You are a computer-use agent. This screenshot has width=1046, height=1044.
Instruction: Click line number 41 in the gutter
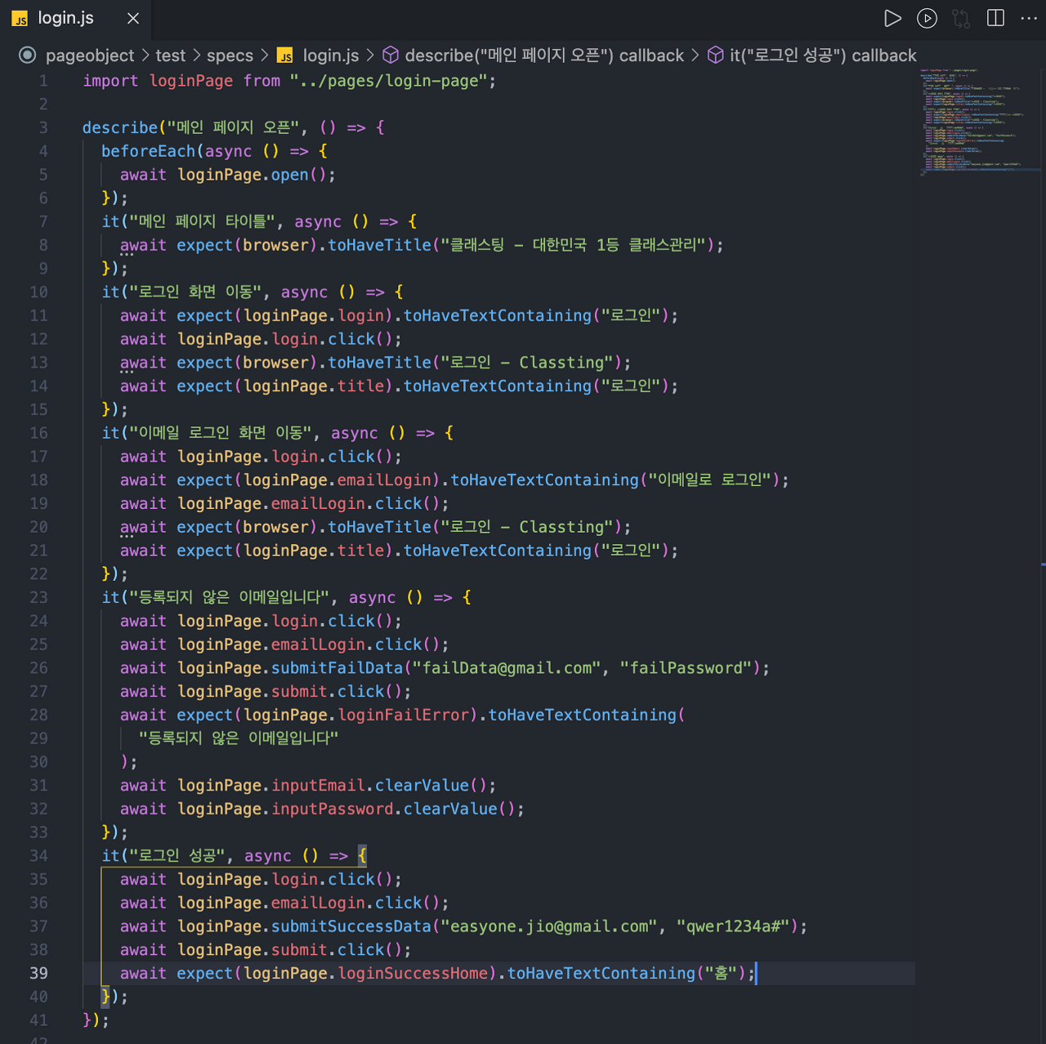point(38,1020)
